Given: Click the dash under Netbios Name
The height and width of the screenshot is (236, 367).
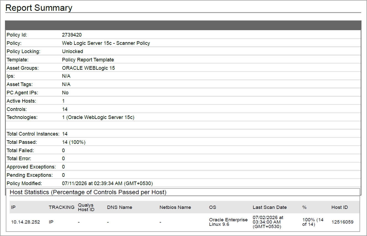Looking at the screenshot, I should click(x=160, y=222).
